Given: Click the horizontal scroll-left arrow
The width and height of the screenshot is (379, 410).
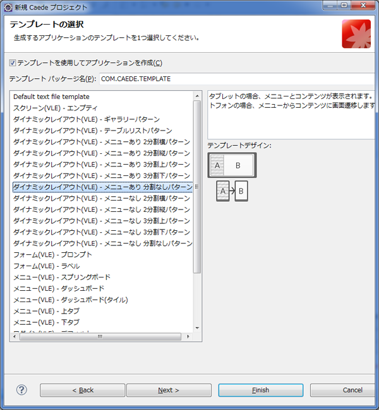Looking at the screenshot, I should coord(15,337).
